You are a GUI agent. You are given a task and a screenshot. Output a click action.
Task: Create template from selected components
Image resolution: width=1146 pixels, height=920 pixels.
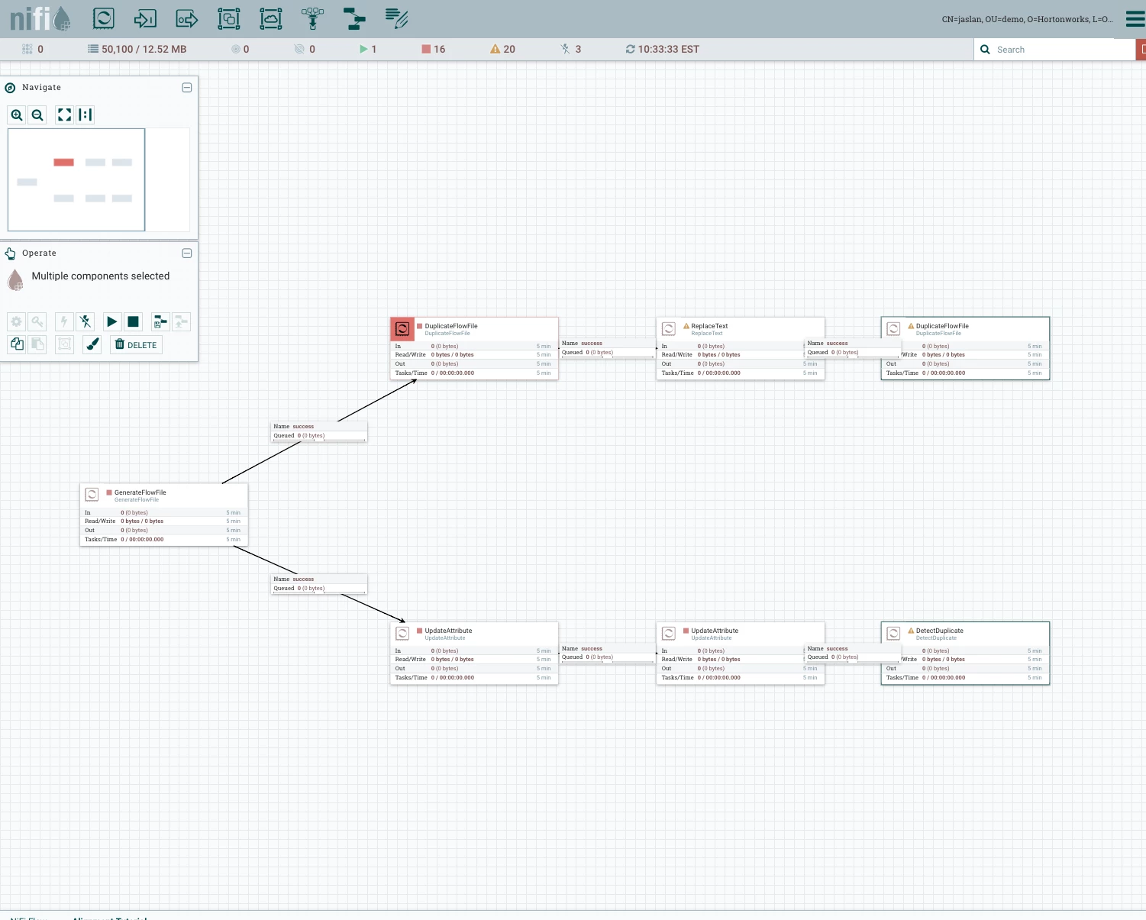(160, 322)
